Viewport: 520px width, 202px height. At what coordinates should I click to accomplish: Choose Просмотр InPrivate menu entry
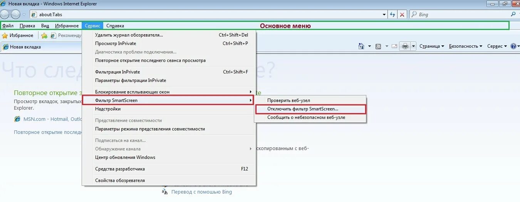click(169, 43)
